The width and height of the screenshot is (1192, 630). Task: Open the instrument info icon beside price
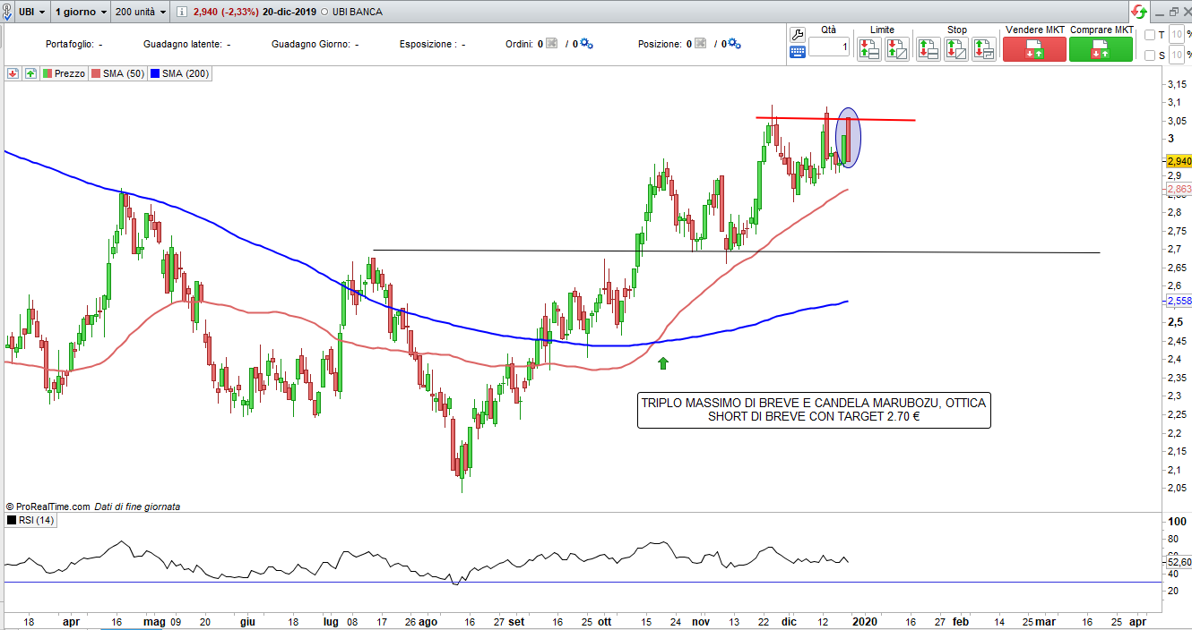[x=181, y=13]
